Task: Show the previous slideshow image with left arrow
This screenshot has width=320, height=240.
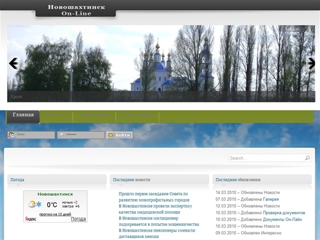Action: click(13, 63)
